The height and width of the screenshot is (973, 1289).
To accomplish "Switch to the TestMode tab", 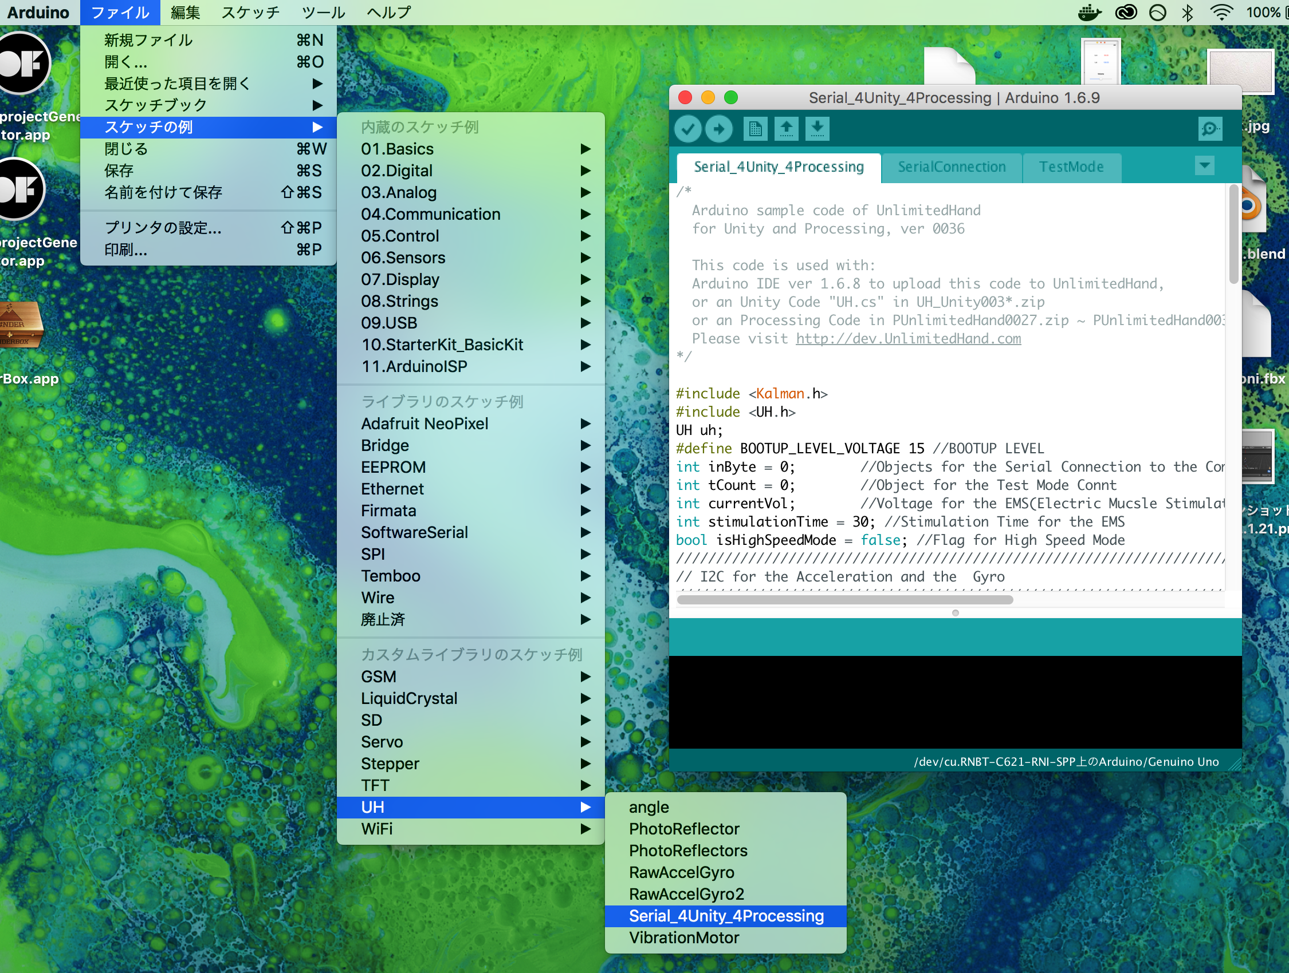I will [x=1071, y=168].
